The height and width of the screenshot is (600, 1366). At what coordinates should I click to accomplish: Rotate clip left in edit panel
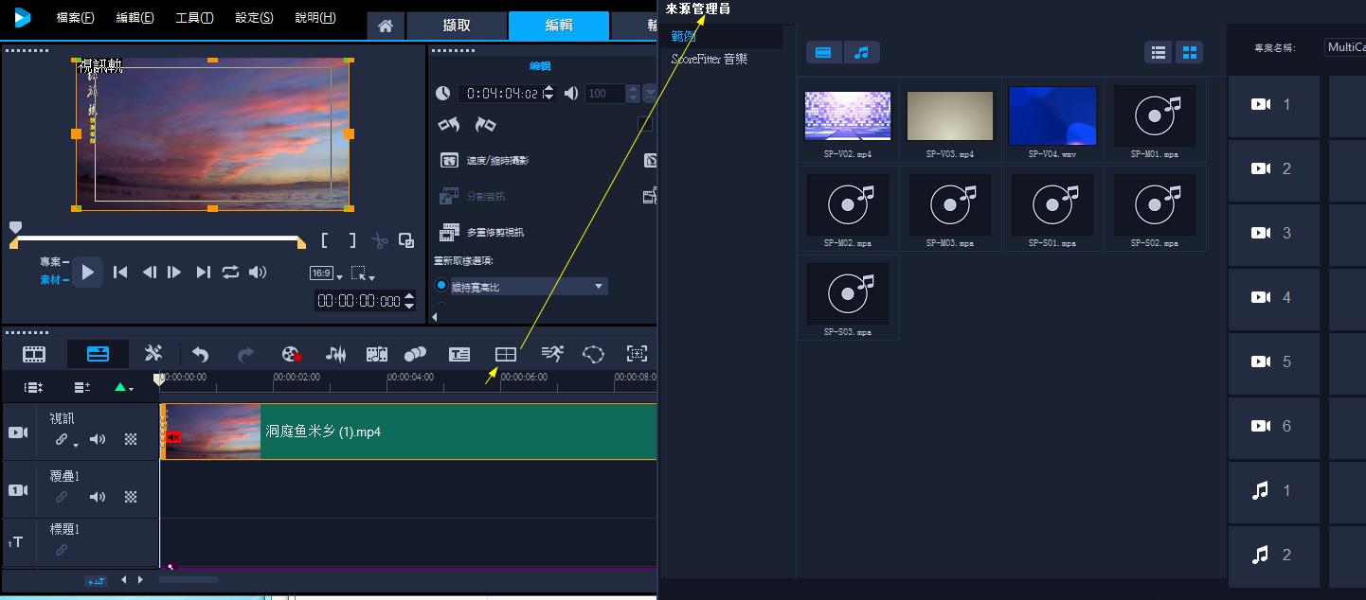coord(449,125)
